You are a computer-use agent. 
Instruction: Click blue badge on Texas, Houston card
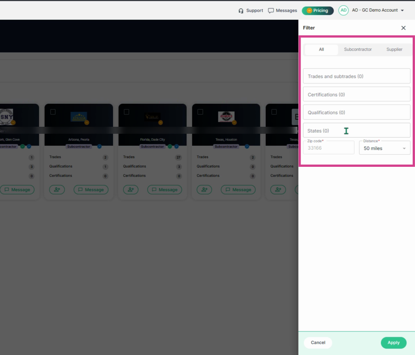click(247, 147)
